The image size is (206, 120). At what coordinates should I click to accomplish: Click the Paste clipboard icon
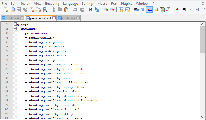click(x=67, y=10)
